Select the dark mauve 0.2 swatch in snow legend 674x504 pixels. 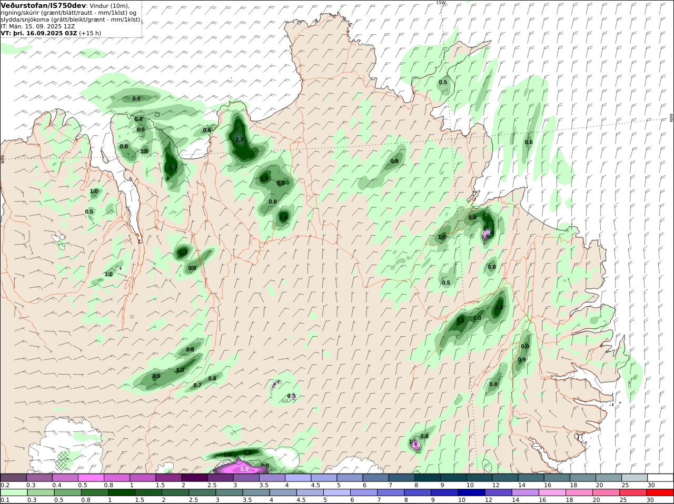(13, 478)
